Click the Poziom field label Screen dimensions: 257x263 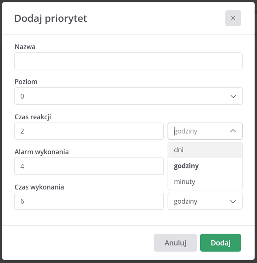(26, 82)
